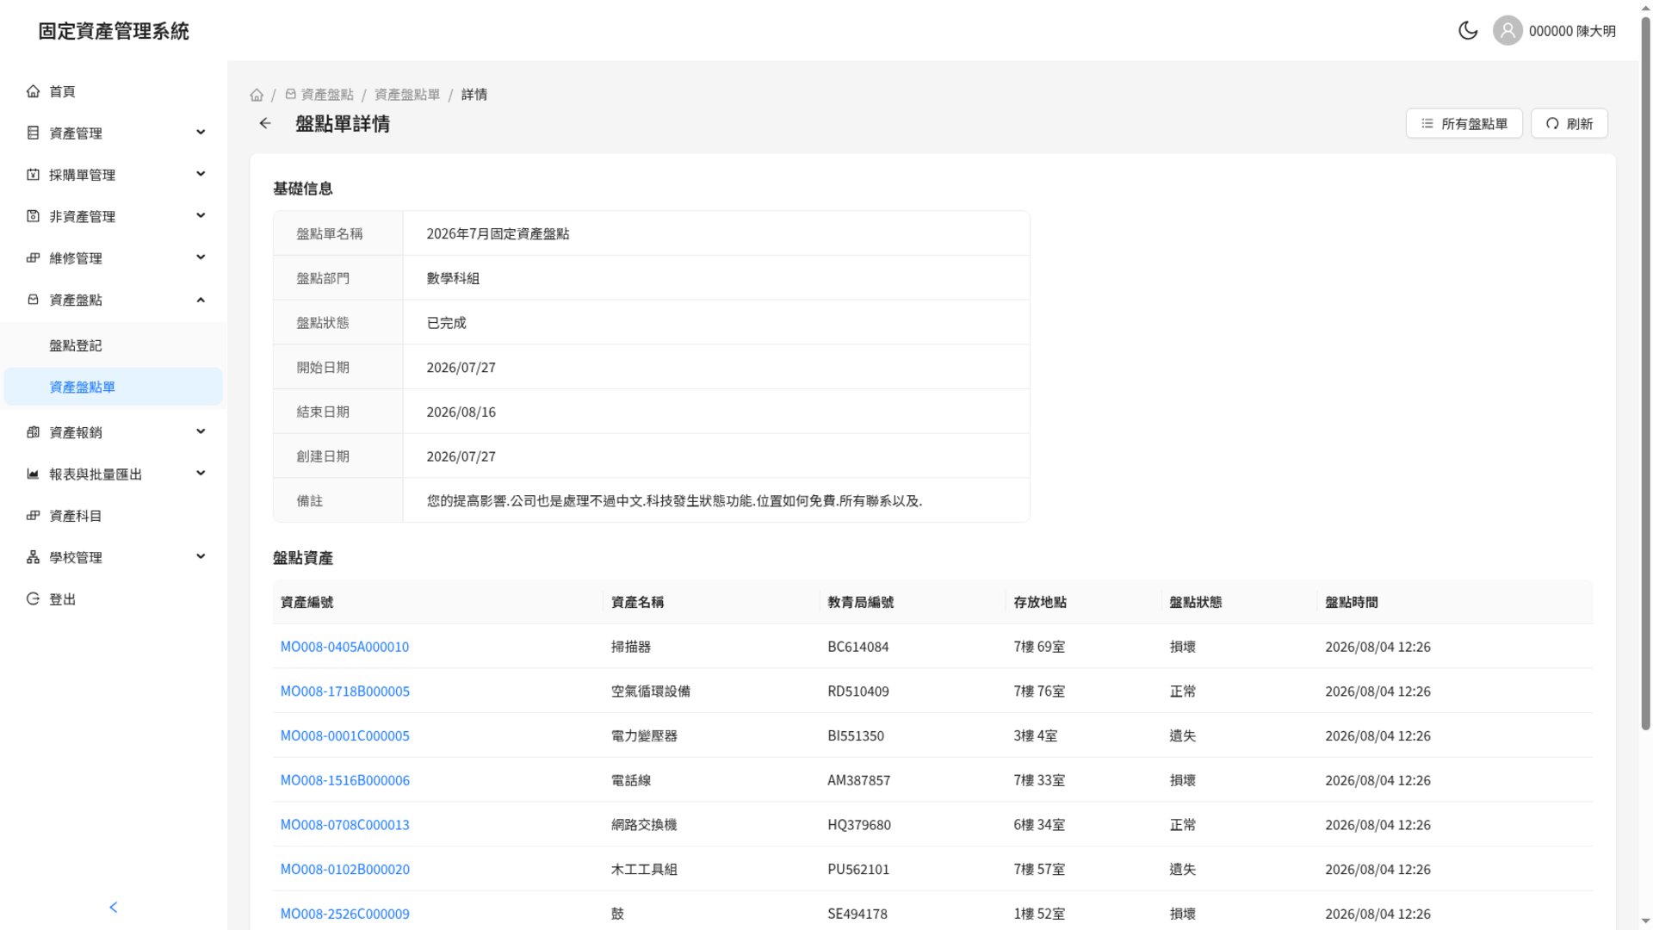Expand the 資產報銷 menu chevron
This screenshot has width=1653, height=930.
(201, 432)
